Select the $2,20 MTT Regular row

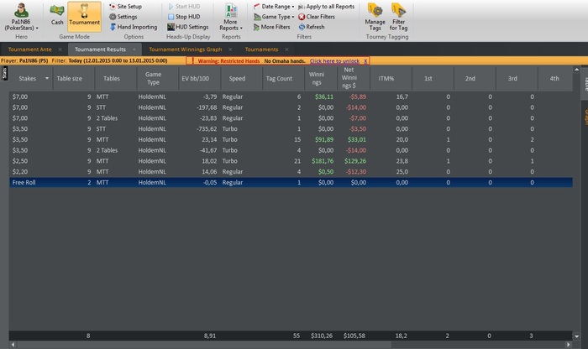coord(291,172)
